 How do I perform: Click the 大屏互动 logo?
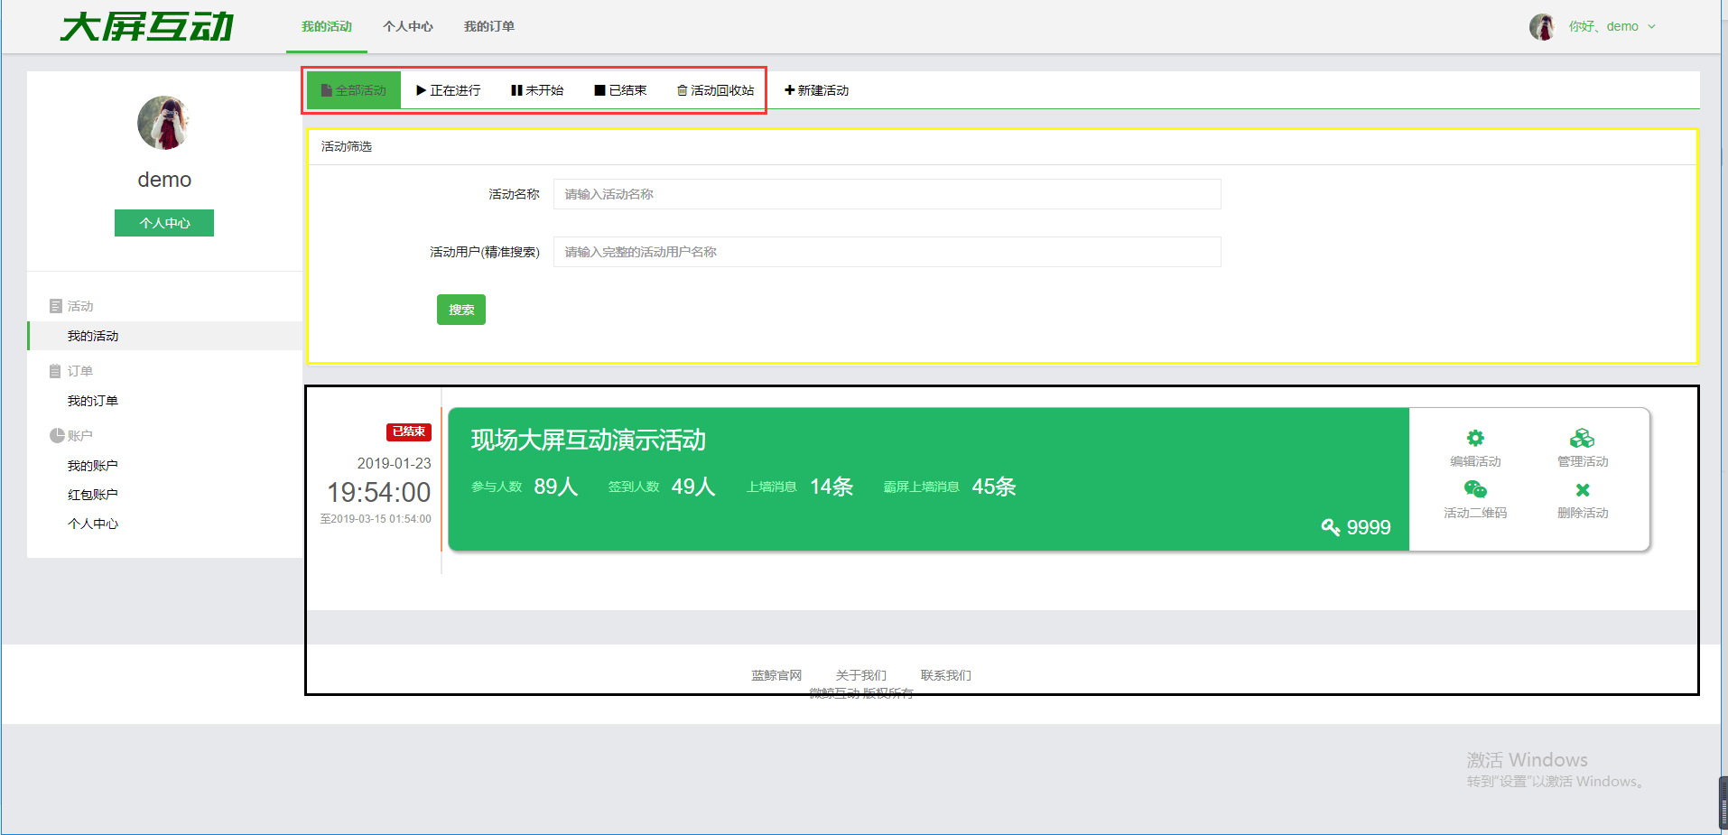(147, 27)
